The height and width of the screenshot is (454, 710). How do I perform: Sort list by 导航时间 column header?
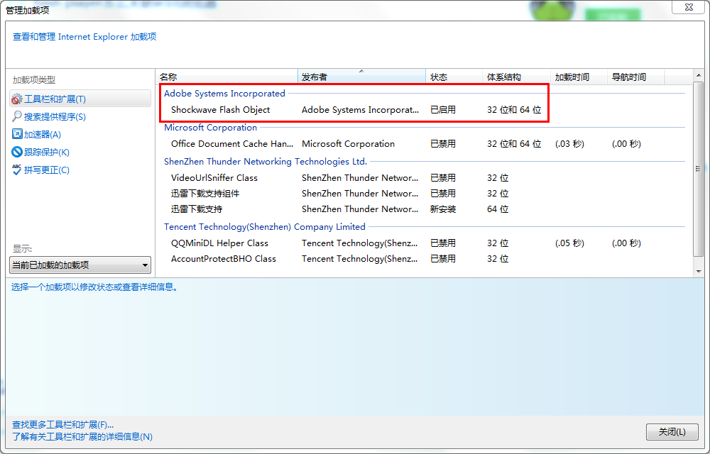635,77
